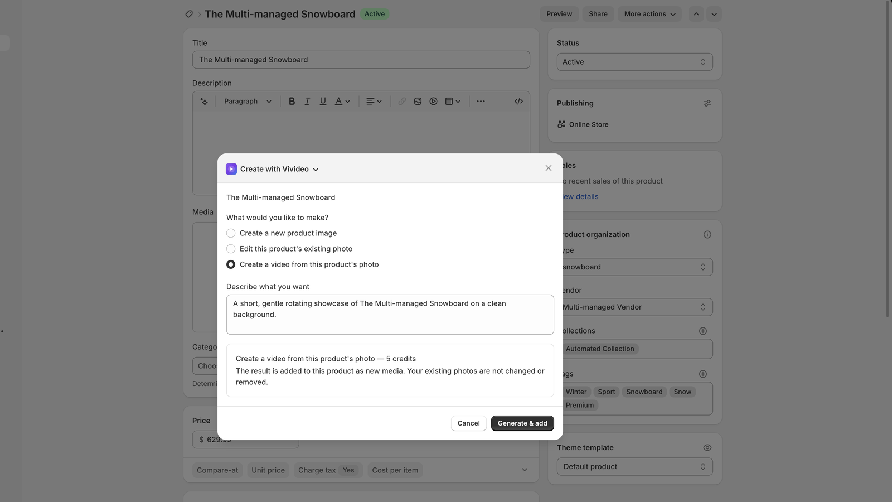Screen dimensions: 892x502
Task: Click the Sport tag
Action: pyautogui.click(x=607, y=392)
